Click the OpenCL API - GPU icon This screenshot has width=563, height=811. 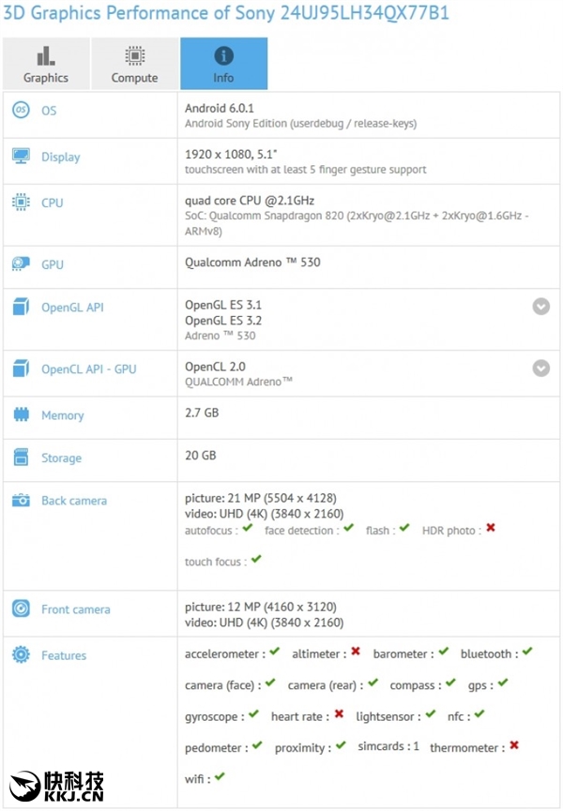21,369
